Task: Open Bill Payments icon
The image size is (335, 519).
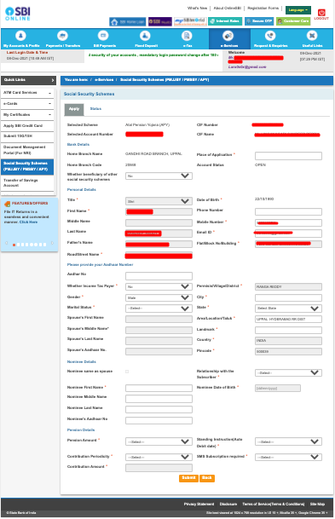Action: [103, 36]
